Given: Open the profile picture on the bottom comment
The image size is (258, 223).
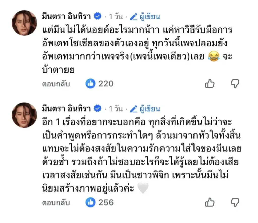Looking at the screenshot, I should tap(24, 115).
